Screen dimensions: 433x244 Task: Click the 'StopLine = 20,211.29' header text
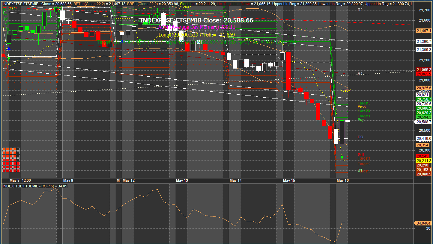point(198,4)
